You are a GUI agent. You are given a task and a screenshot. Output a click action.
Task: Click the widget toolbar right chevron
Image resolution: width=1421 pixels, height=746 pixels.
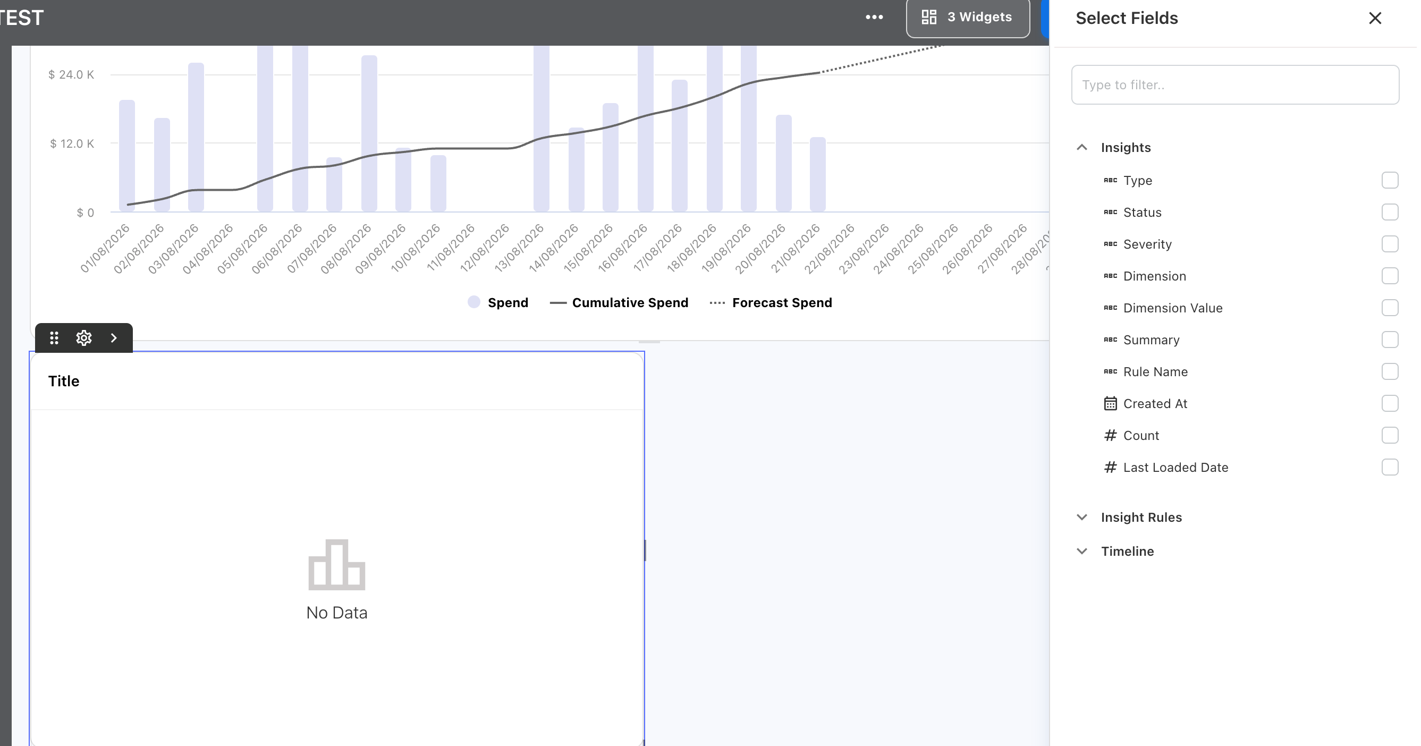[x=114, y=338]
